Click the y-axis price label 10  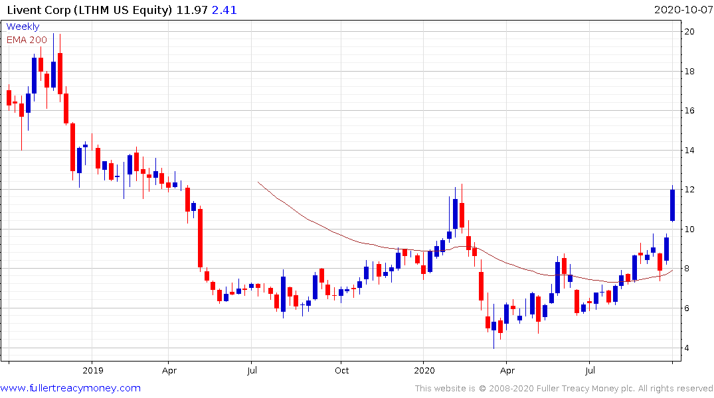(689, 230)
